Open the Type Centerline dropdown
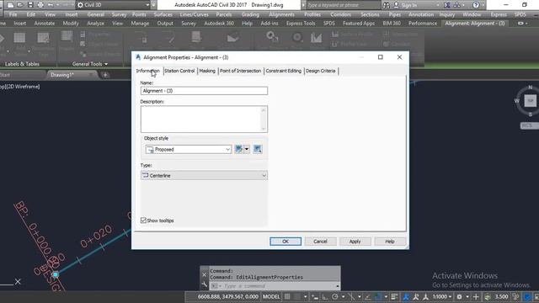539x303 pixels. point(204,176)
